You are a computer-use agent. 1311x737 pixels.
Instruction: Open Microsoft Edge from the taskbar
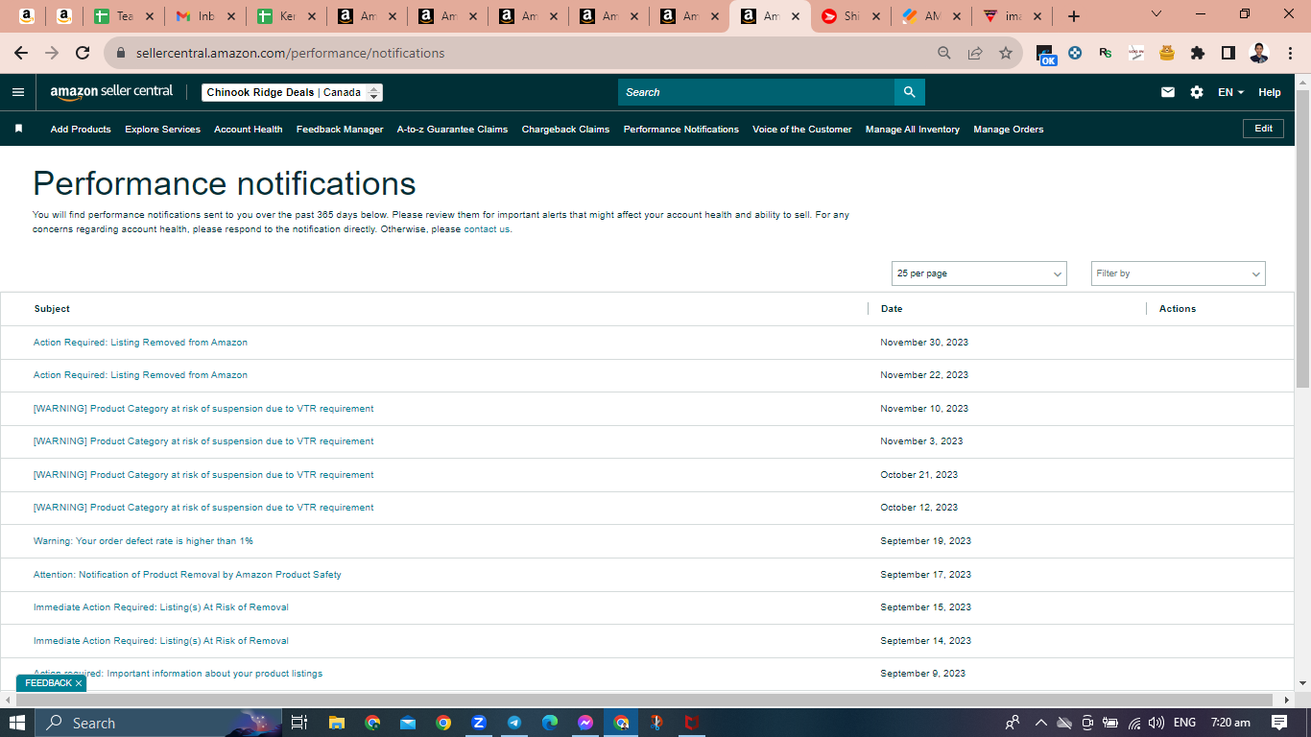click(x=550, y=723)
